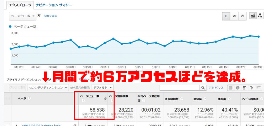Click inside the table search field
The image size is (264, 126).
pos(180,88)
